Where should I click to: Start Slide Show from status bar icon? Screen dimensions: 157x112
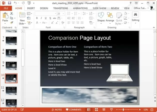click(111, 110)
